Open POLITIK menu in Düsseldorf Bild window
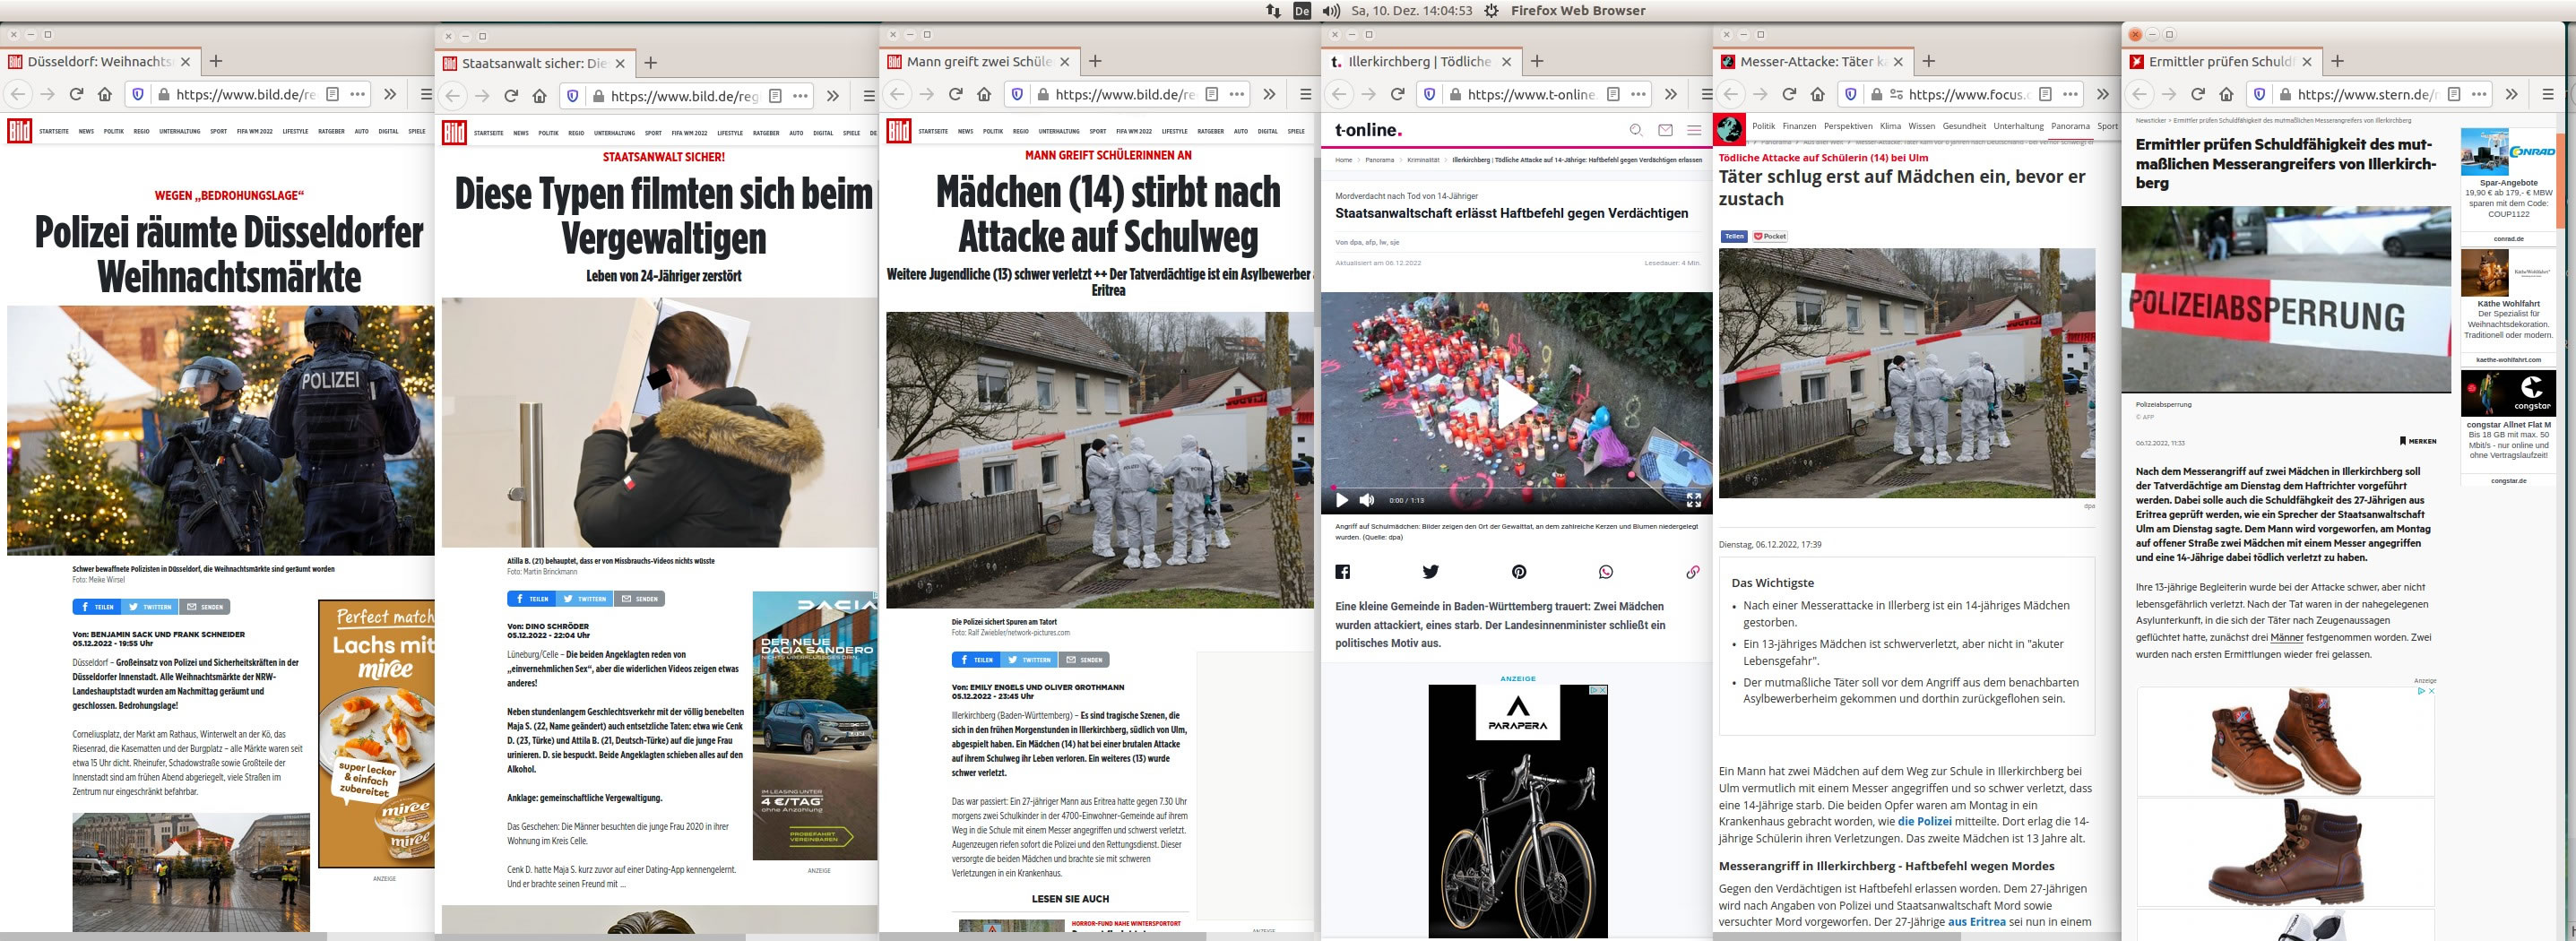Screen dimensions: 2576x941 [114, 131]
